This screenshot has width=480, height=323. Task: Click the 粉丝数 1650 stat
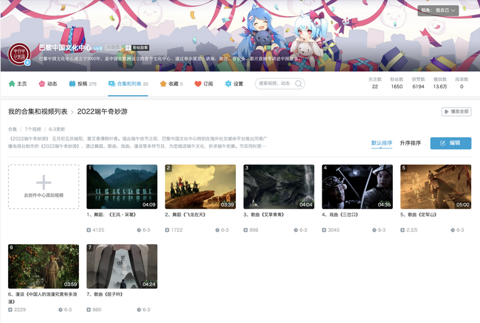point(397,83)
